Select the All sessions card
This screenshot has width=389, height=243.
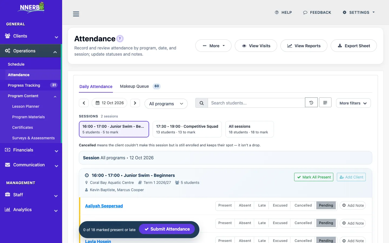pos(249,129)
